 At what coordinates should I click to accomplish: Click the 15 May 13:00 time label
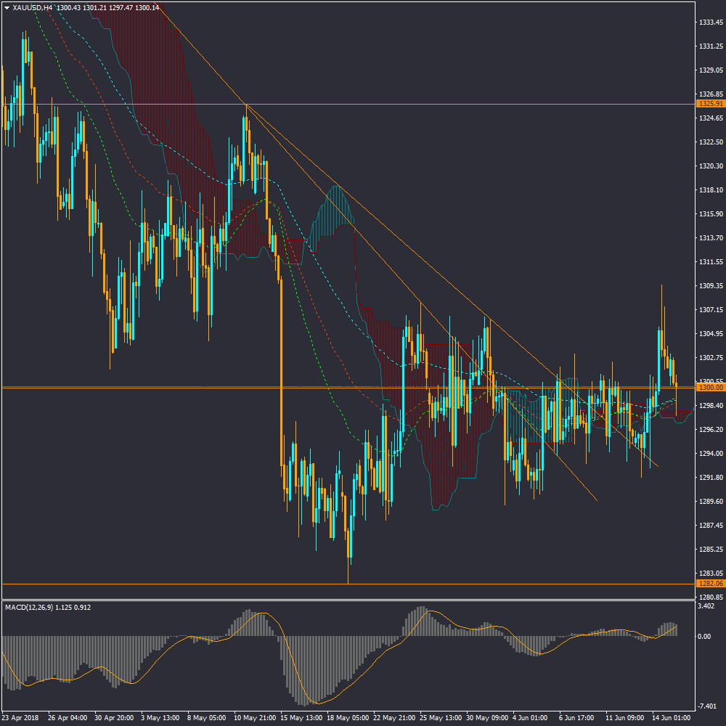[301, 717]
